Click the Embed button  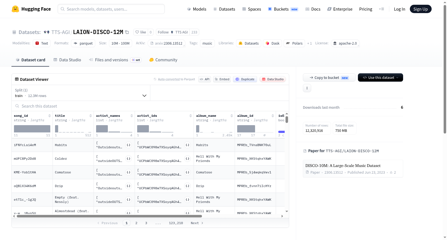[x=222, y=79]
